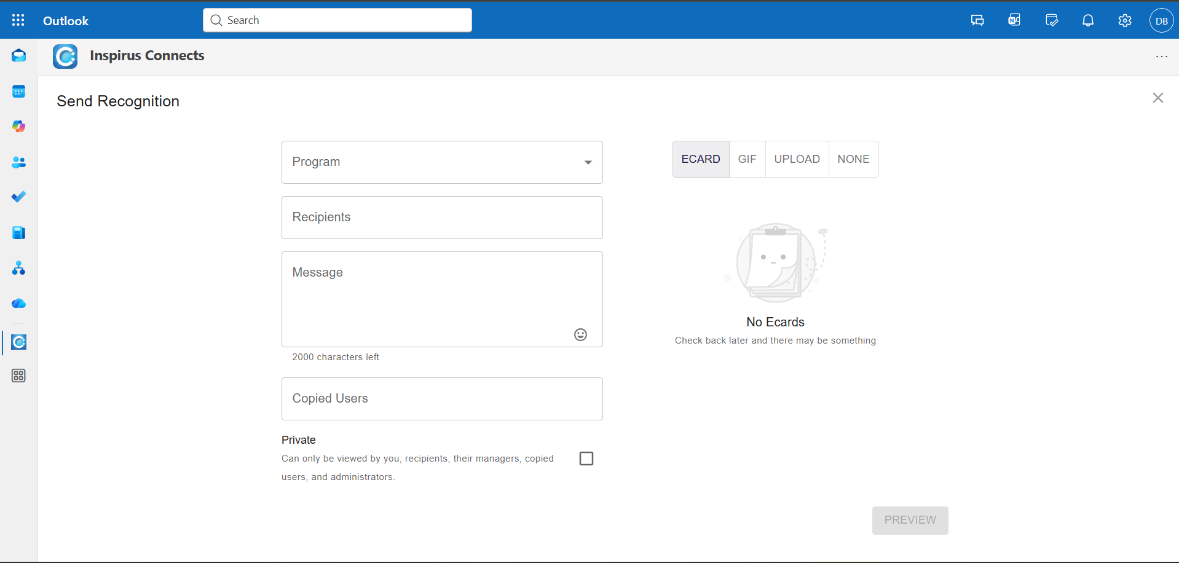Expand the Program dropdown
This screenshot has height=563, width=1179.
(442, 162)
